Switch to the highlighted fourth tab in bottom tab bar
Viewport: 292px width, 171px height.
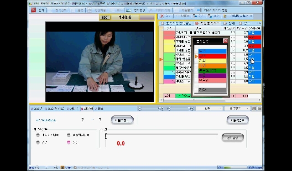click(x=87, y=109)
